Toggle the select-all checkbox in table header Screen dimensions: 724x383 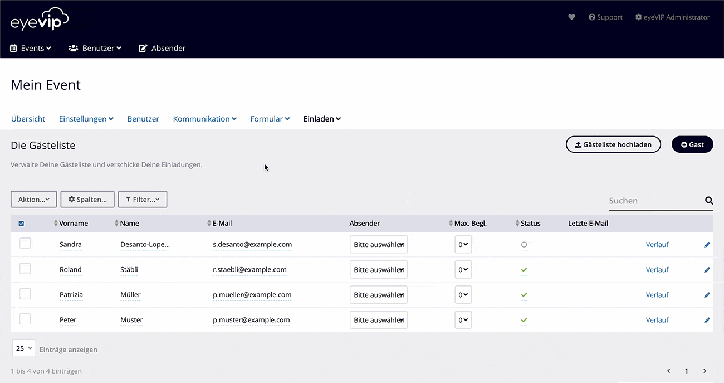(x=21, y=223)
